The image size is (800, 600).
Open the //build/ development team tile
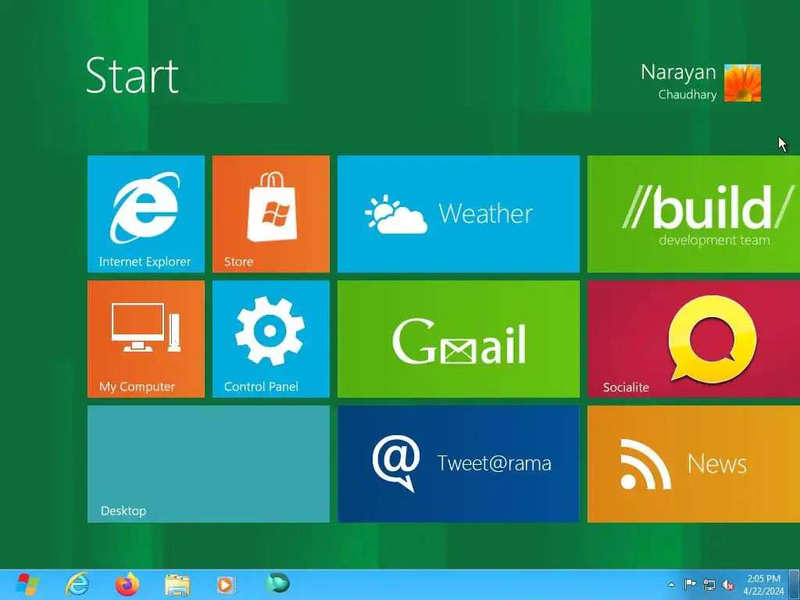pos(694,214)
